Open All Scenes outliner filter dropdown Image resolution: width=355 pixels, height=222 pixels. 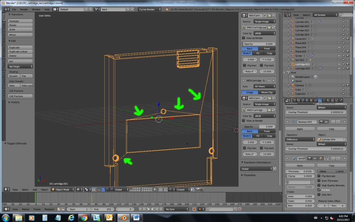[325, 15]
